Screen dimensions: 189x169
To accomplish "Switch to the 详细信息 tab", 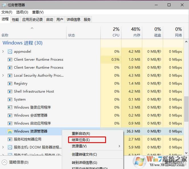I will pos(74,19).
